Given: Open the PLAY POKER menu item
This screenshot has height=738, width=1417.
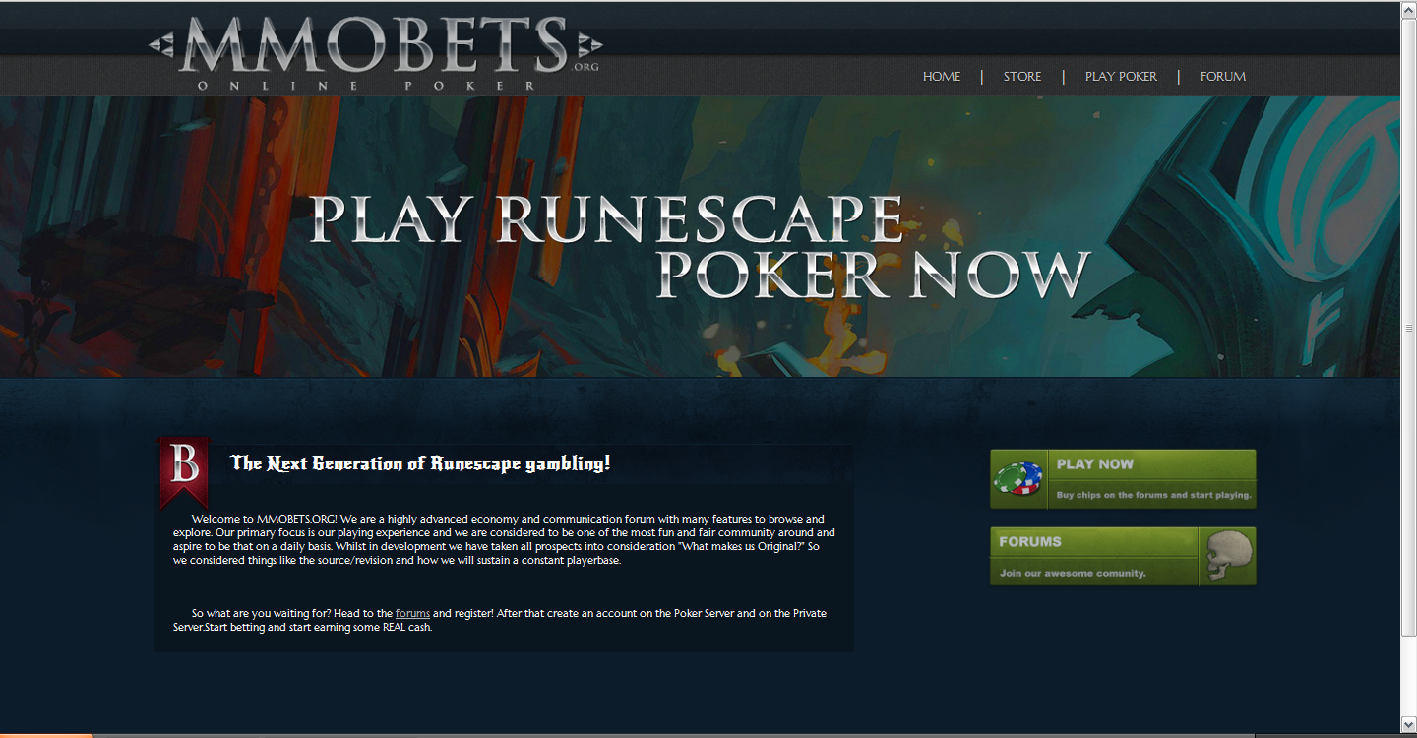Looking at the screenshot, I should pyautogui.click(x=1121, y=77).
